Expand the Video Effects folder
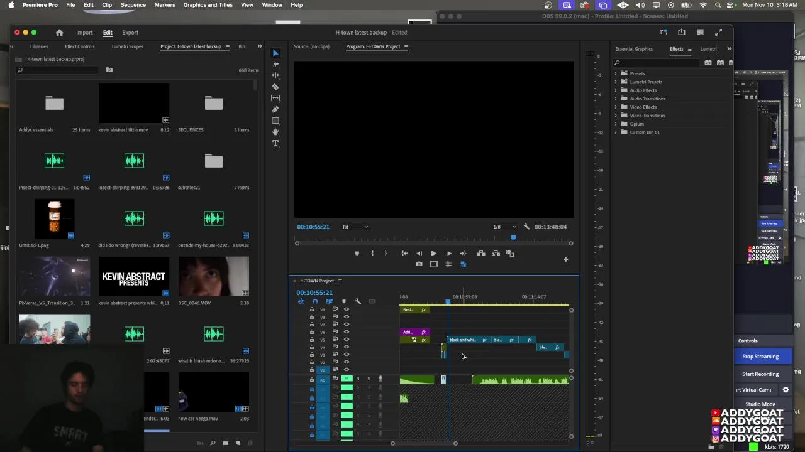805x452 pixels. click(x=616, y=107)
